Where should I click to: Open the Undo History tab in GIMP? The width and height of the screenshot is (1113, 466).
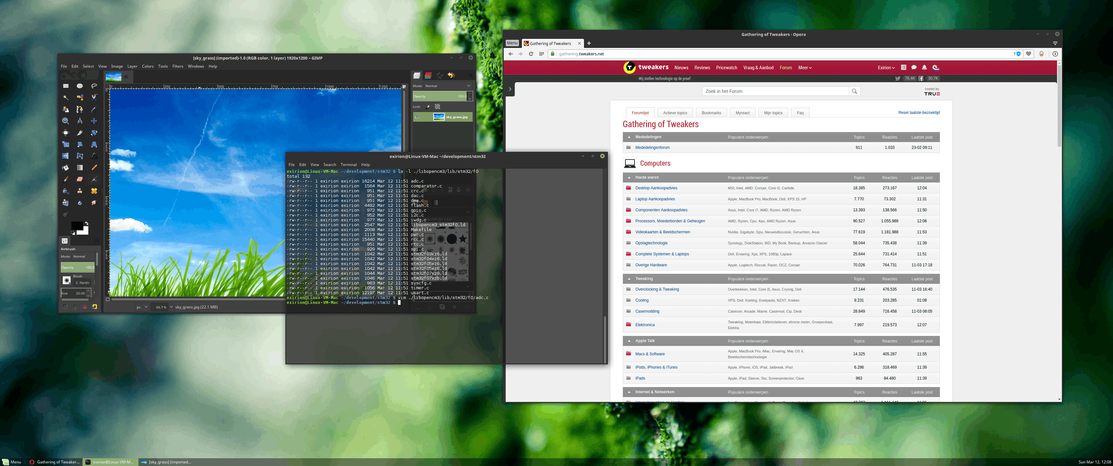tap(451, 76)
